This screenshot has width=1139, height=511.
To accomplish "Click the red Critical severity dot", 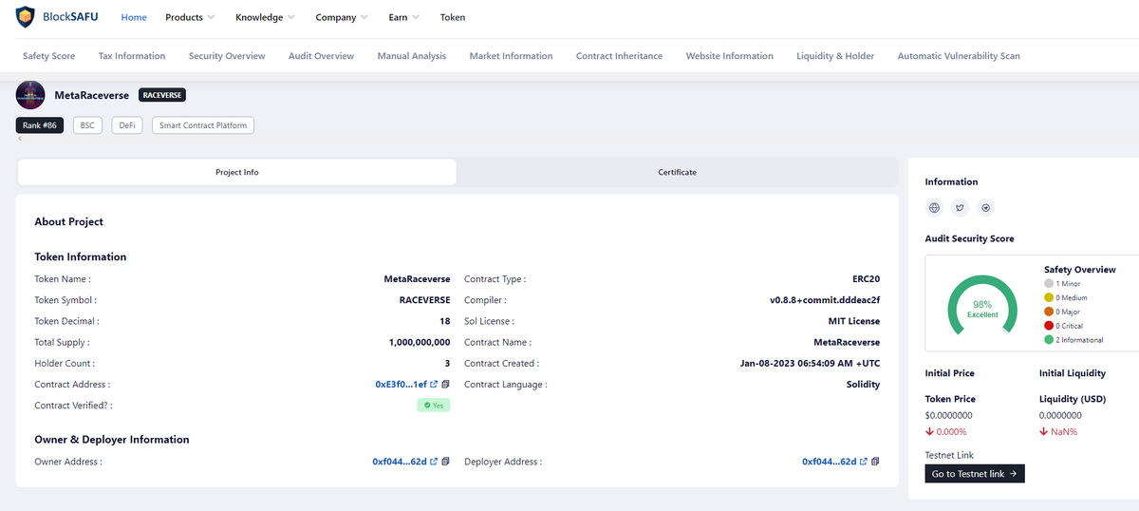I will tap(1049, 326).
